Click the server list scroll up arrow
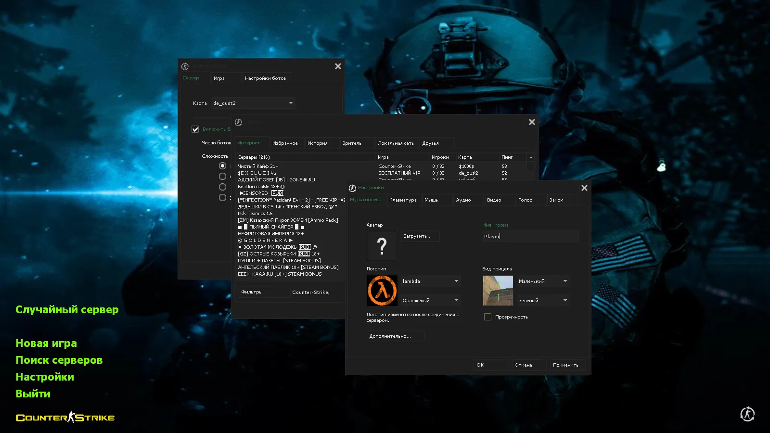Screen dimensions: 770x433 point(531,157)
